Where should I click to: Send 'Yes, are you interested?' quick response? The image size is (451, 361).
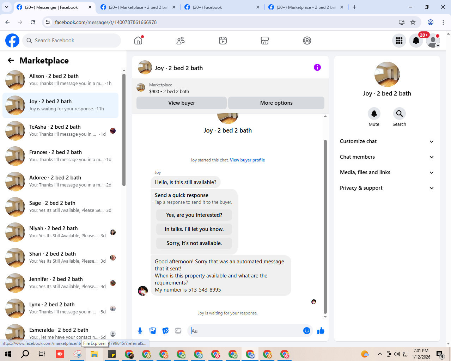click(194, 215)
